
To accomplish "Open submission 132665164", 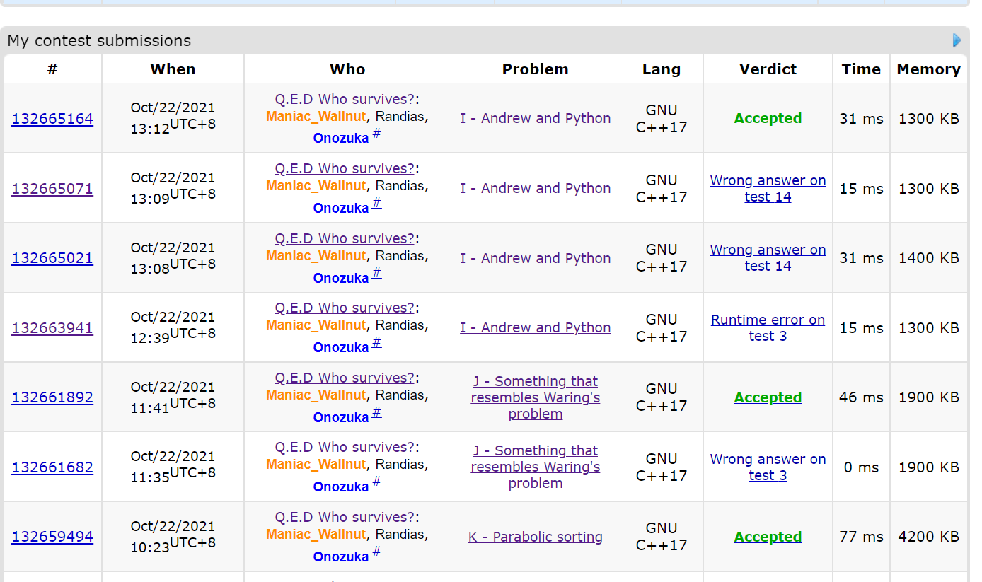I will [x=52, y=119].
